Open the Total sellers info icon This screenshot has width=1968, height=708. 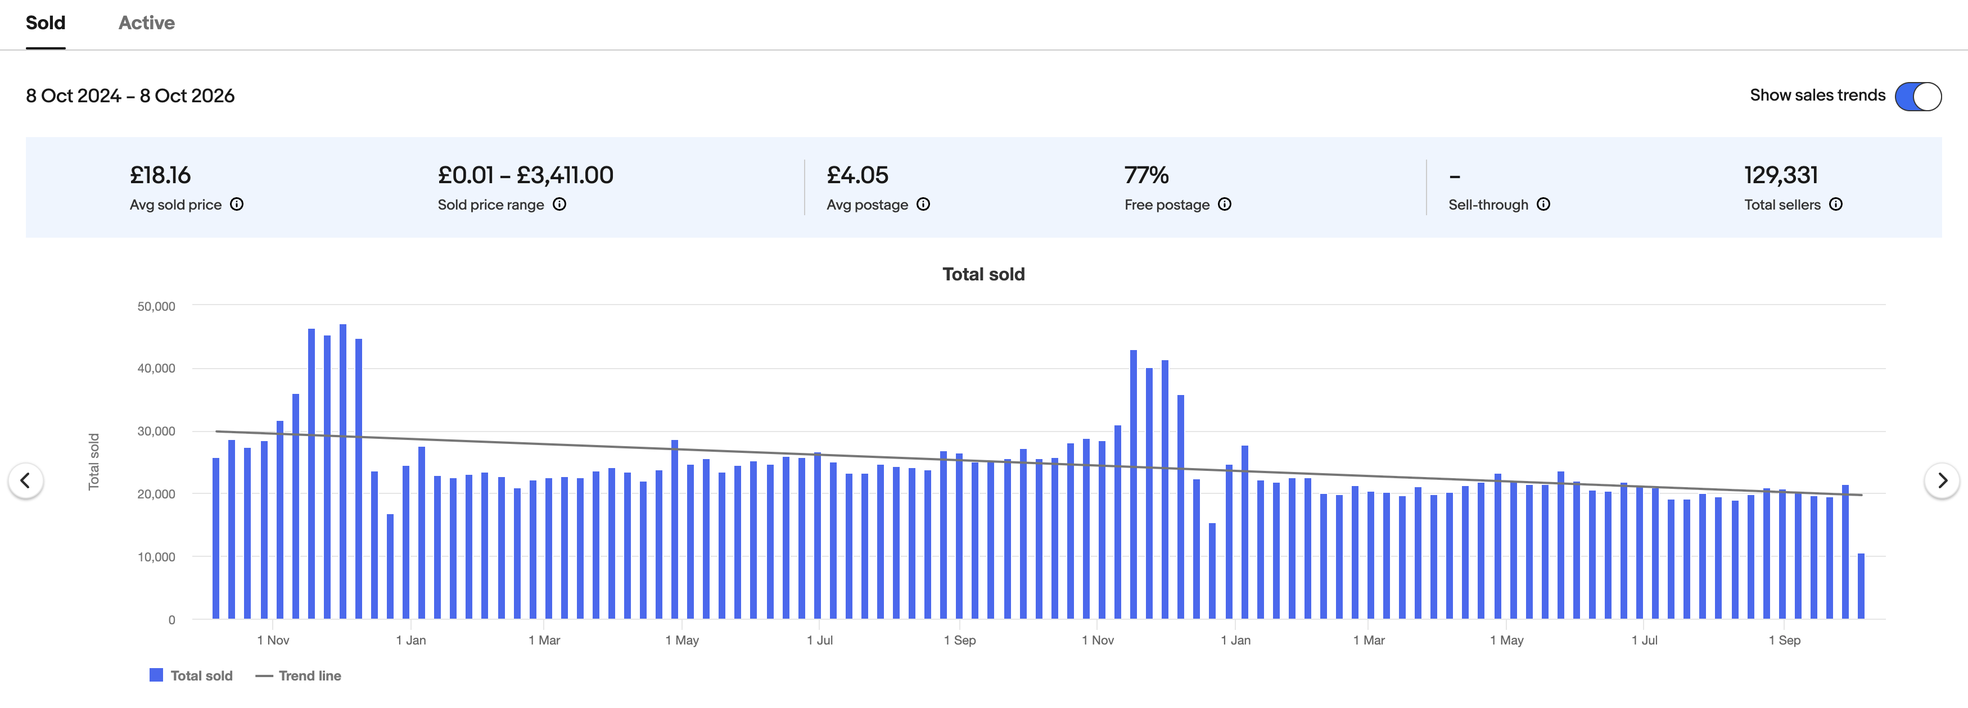pos(1836,204)
